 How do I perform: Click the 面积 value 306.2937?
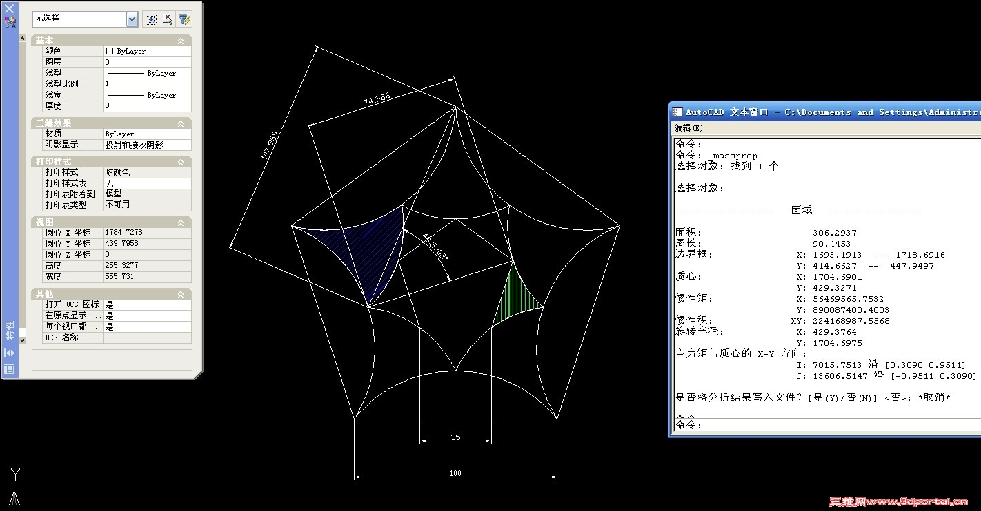click(x=835, y=233)
